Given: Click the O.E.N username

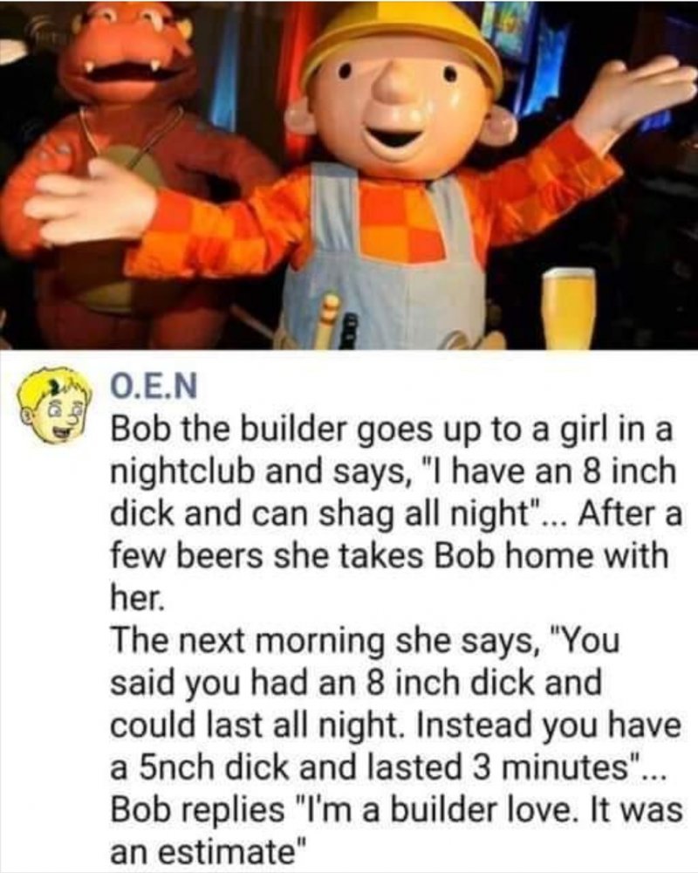Looking at the screenshot, I should pyautogui.click(x=154, y=387).
